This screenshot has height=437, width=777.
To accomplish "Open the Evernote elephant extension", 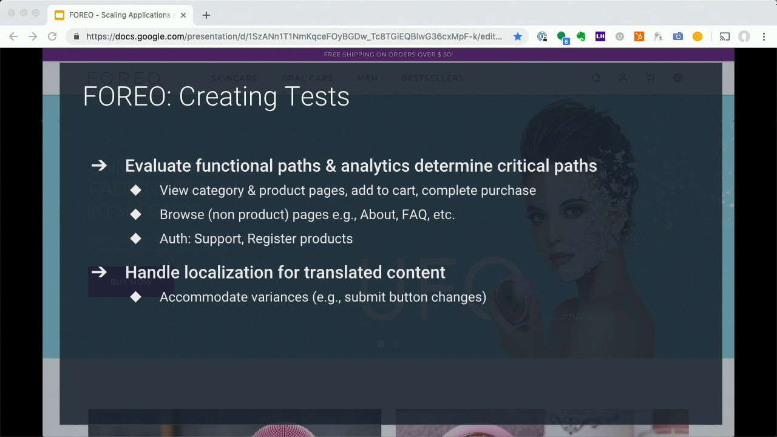I will [581, 36].
